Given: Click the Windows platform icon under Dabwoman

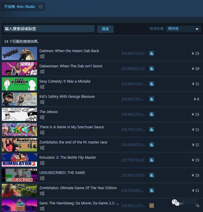Looking at the screenshot, I should coord(42,71).
